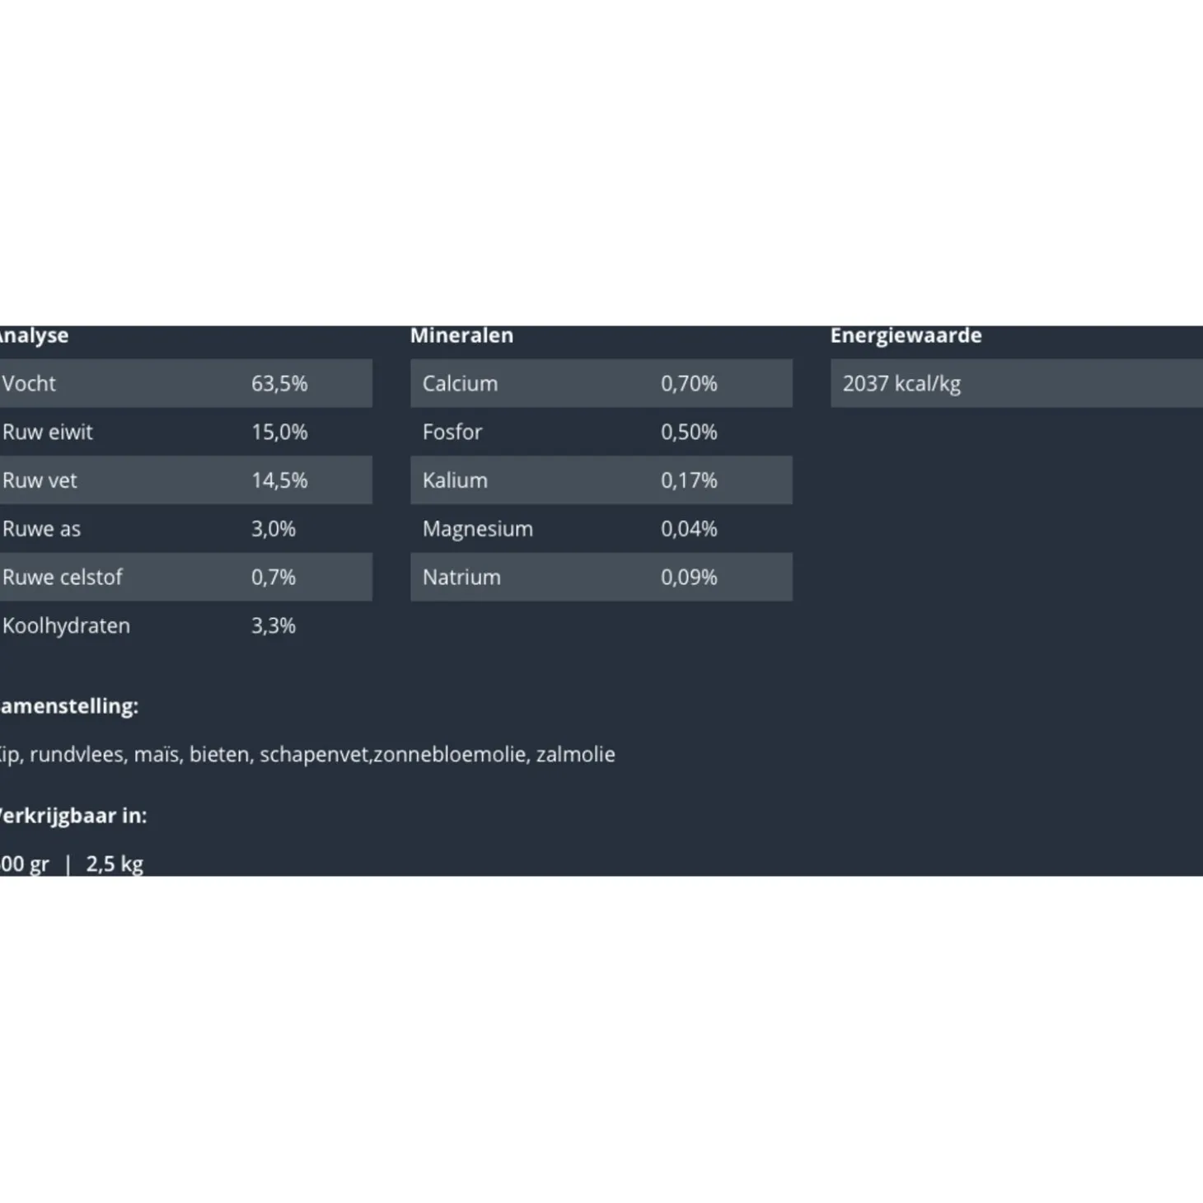Select the 3,3% carbohydrate value
This screenshot has height=1203, width=1203.
[274, 625]
